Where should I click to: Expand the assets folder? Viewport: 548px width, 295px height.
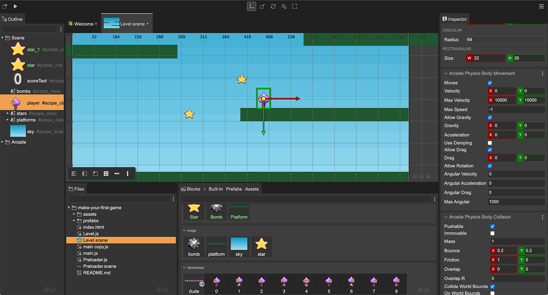(74, 214)
